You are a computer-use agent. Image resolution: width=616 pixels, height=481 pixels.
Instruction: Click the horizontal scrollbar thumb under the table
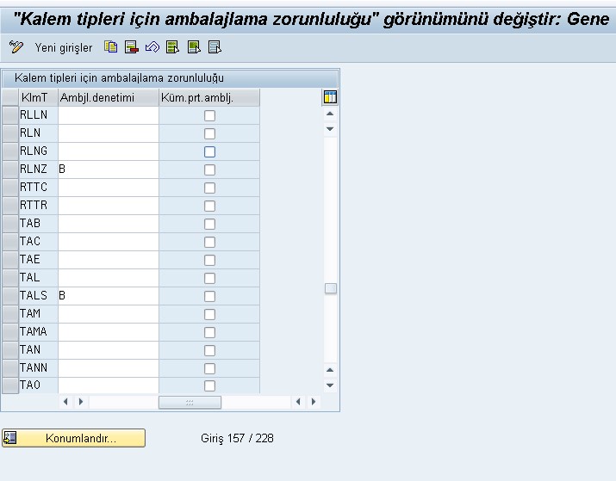tap(190, 402)
